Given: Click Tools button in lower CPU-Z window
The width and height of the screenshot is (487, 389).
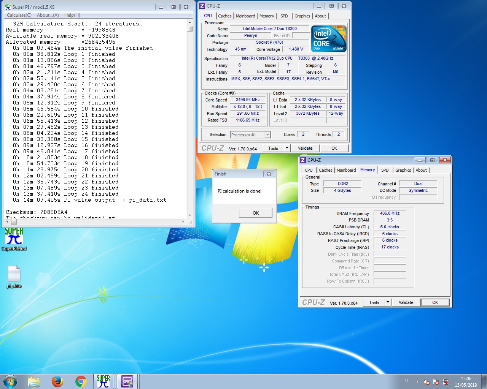Looking at the screenshot, I should pos(374,303).
